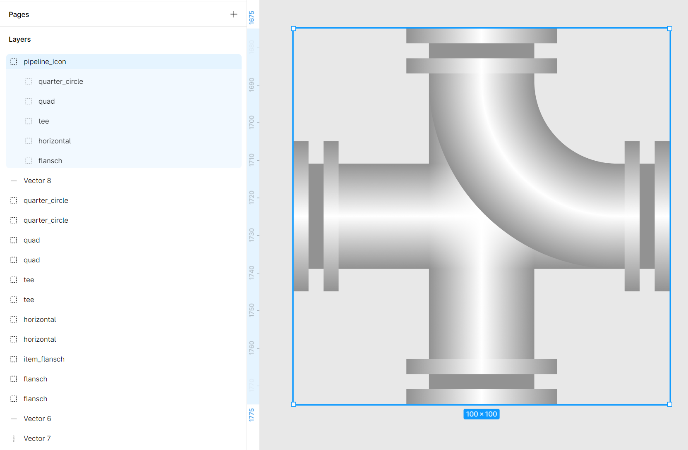Click group icon of nested quarter_circle layer
This screenshot has height=450, width=688.
29,81
